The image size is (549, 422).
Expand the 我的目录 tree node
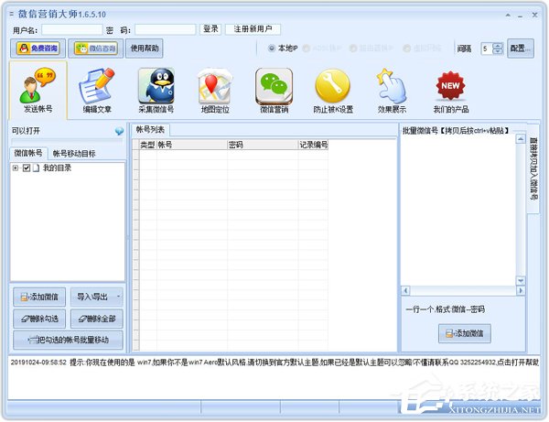click(x=15, y=168)
